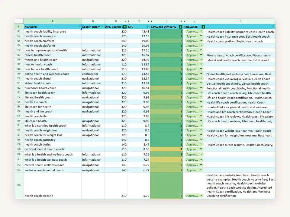Select cell 'mental health wellness coach'
The width and height of the screenshot is (290, 217).
(x=53, y=165)
